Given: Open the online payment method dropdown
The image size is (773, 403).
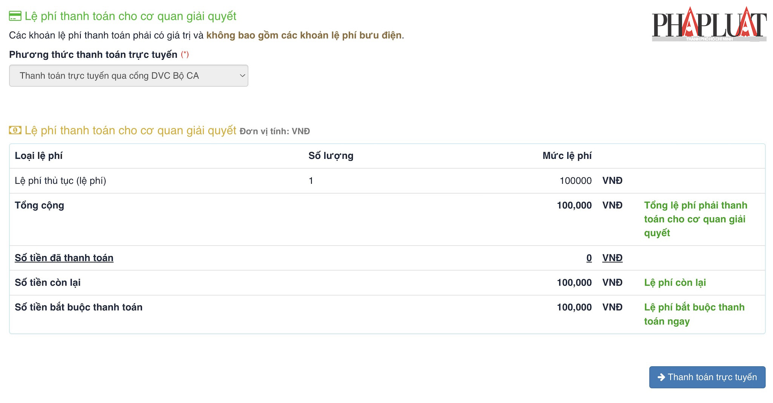Looking at the screenshot, I should (128, 75).
